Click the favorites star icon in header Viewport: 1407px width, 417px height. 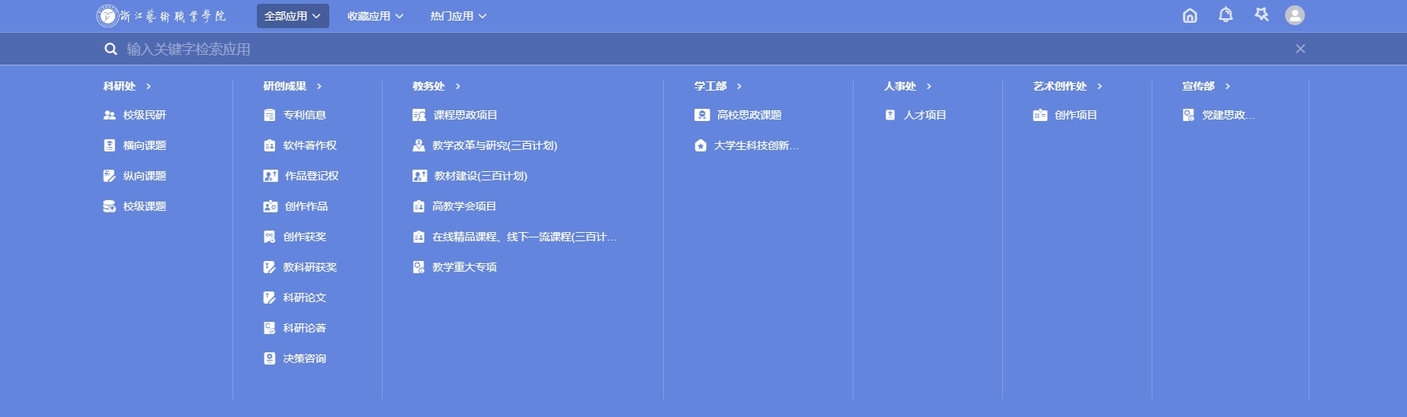[1261, 15]
